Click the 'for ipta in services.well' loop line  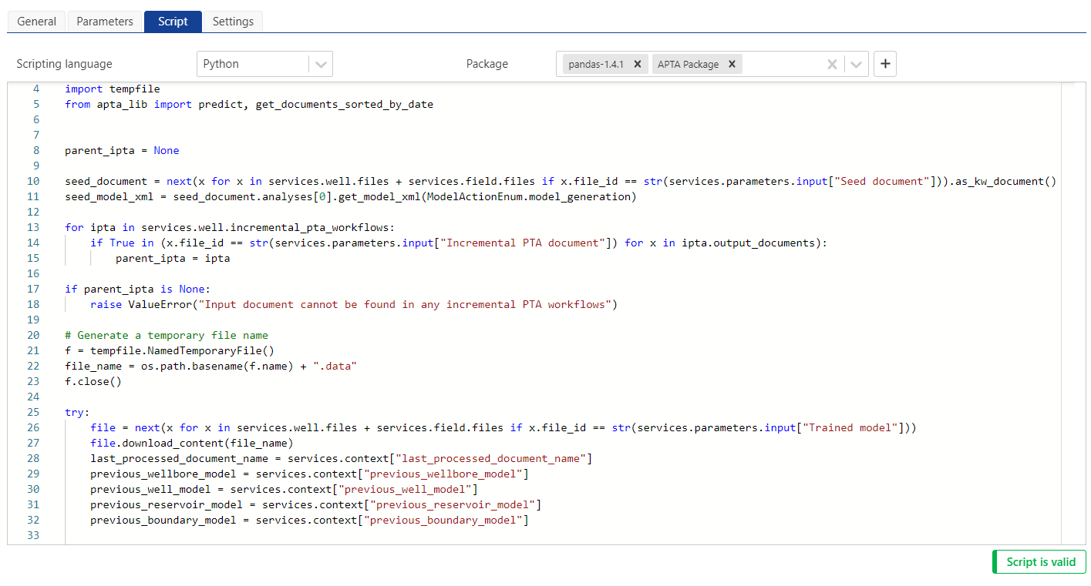[230, 228]
